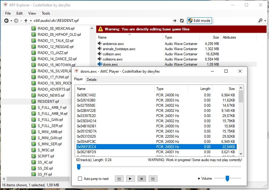Open the Edit menu
The width and height of the screenshot is (269, 190).
(x=19, y=13)
